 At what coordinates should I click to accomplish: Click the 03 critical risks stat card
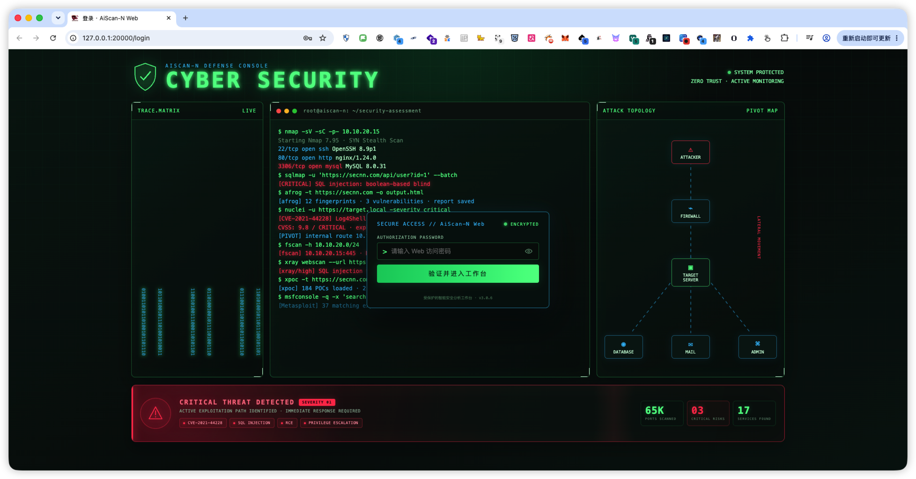click(708, 413)
